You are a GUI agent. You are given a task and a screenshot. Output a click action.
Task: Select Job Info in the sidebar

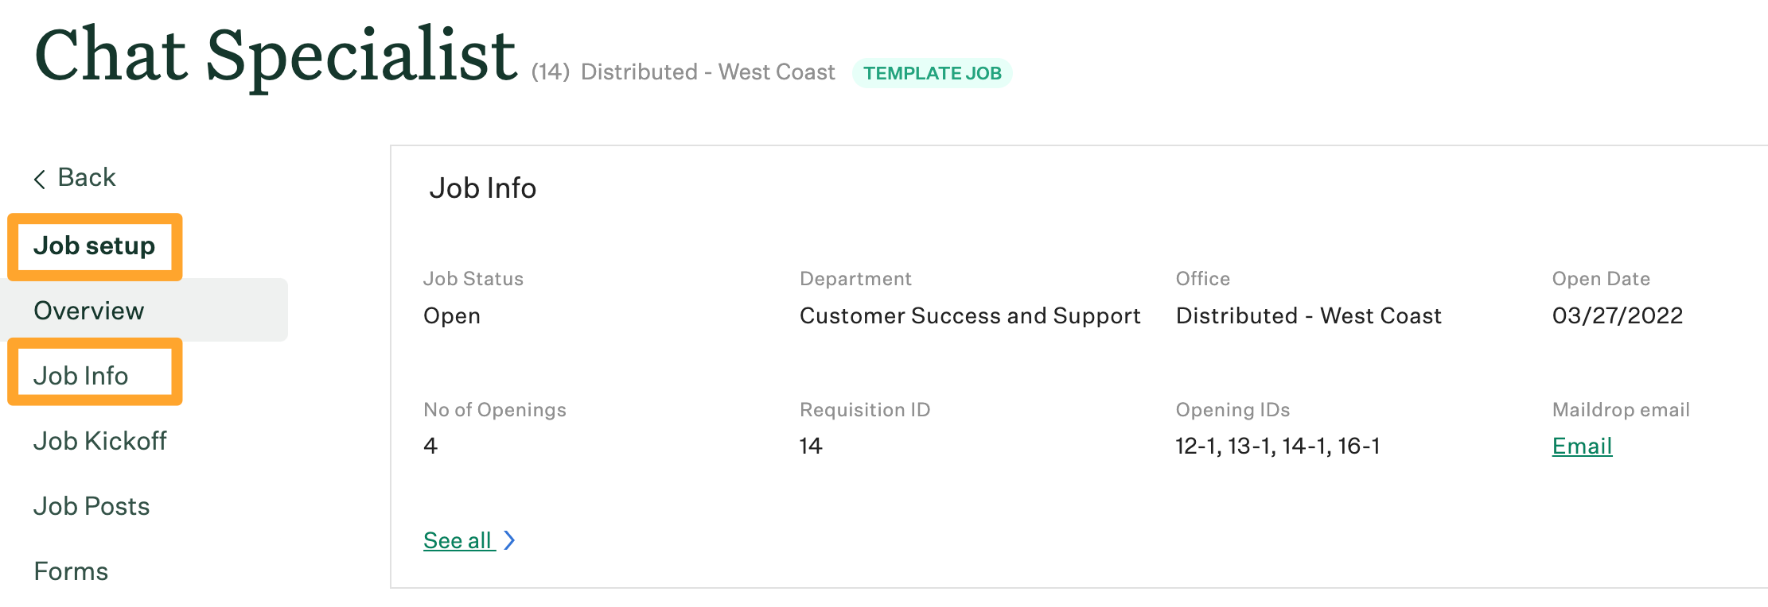pos(82,374)
